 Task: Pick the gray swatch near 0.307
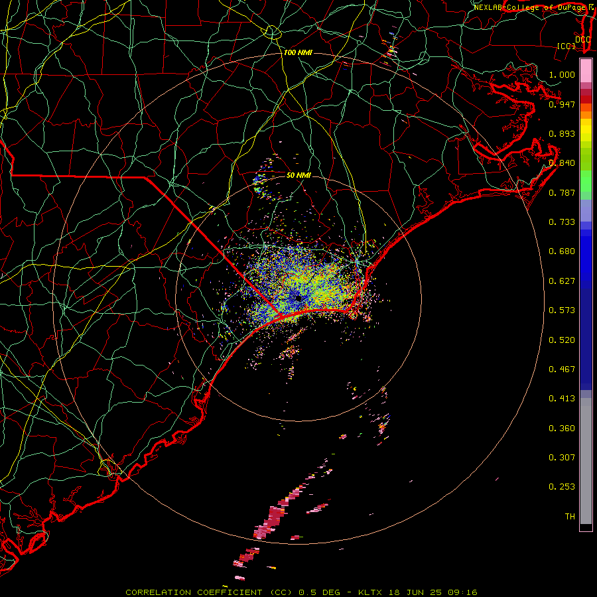click(x=586, y=461)
